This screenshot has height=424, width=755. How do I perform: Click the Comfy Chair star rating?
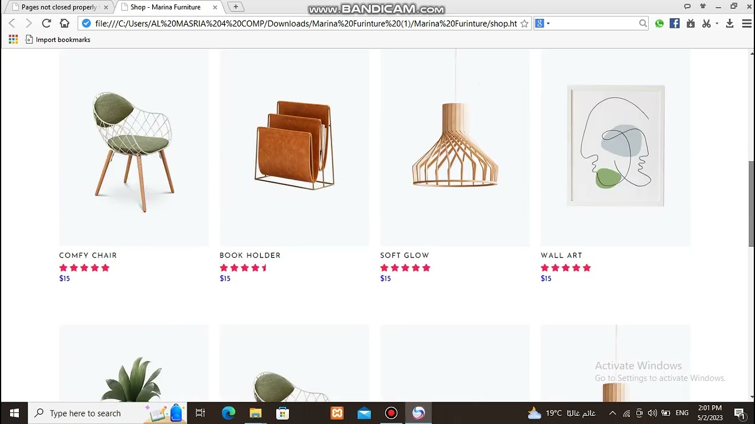(x=84, y=268)
